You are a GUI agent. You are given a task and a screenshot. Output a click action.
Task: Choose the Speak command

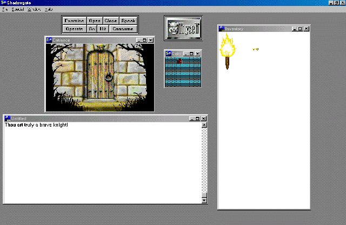(x=128, y=21)
